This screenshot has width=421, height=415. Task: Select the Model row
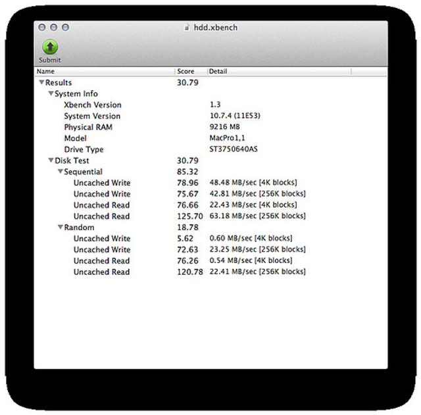(210, 138)
